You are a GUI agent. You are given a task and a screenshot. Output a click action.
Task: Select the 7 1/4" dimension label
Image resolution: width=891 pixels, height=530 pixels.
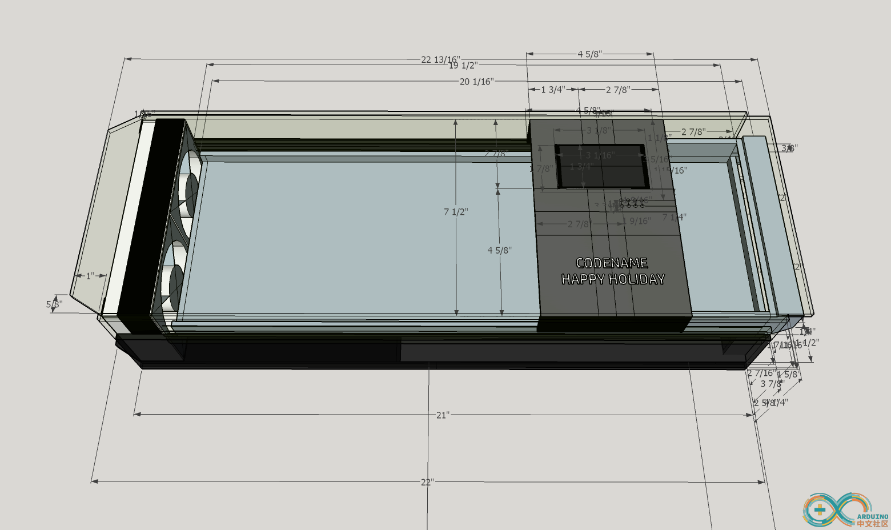coord(674,217)
